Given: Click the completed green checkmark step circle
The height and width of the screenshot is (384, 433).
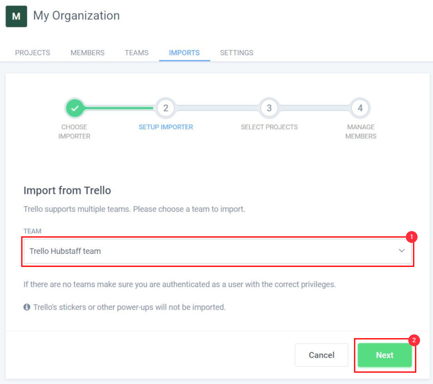Looking at the screenshot, I should click(74, 108).
